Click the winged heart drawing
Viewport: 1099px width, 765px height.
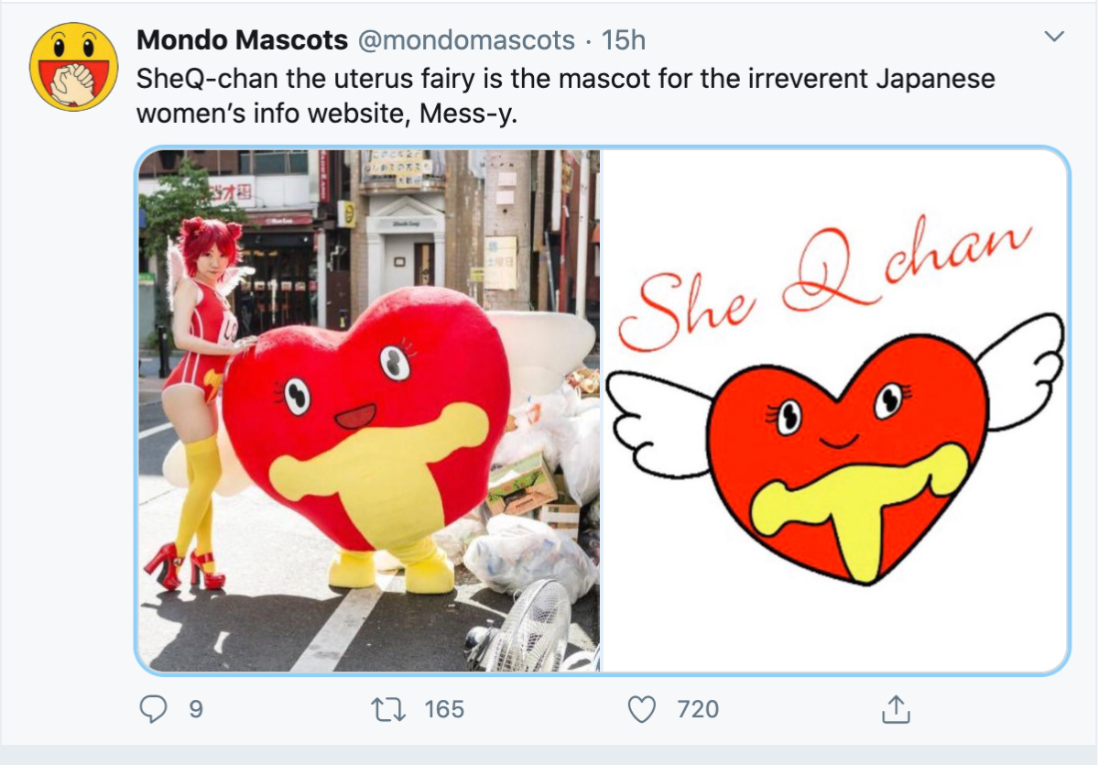837,449
